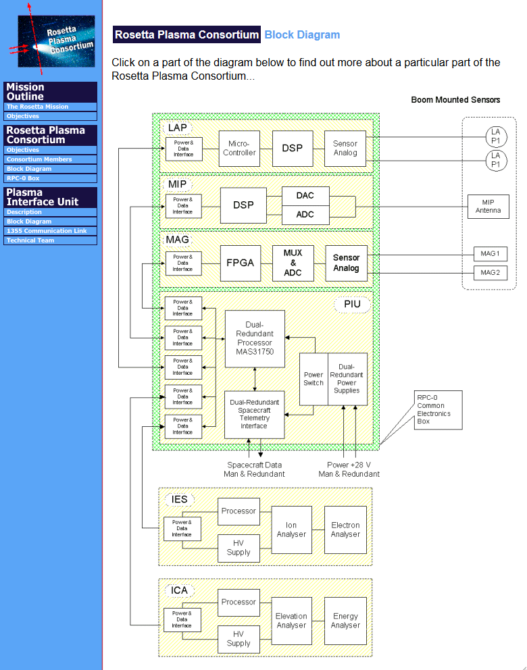Image resolution: width=527 pixels, height=670 pixels.
Task: Click the RPC-0 Common Electronics Box callout
Action: click(x=438, y=410)
